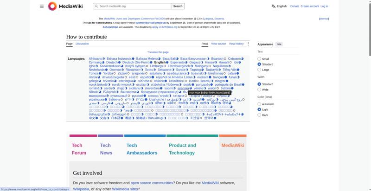371x191 pixels.
Task: Hide the Appearance panel
Action: pos(279,44)
